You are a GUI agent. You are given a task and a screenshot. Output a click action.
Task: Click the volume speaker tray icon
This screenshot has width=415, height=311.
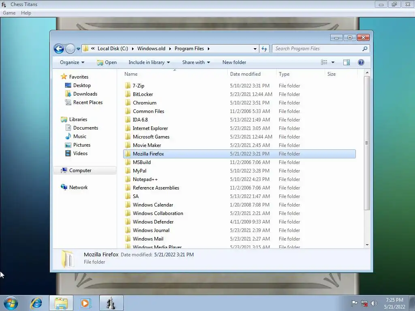374,303
